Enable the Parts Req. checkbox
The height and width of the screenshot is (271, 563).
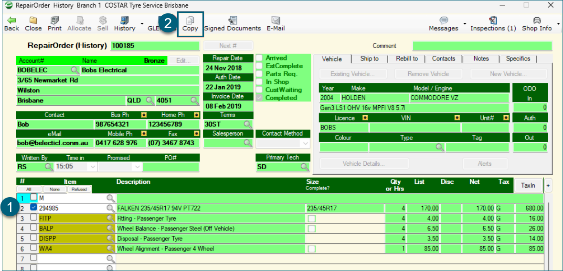click(260, 74)
